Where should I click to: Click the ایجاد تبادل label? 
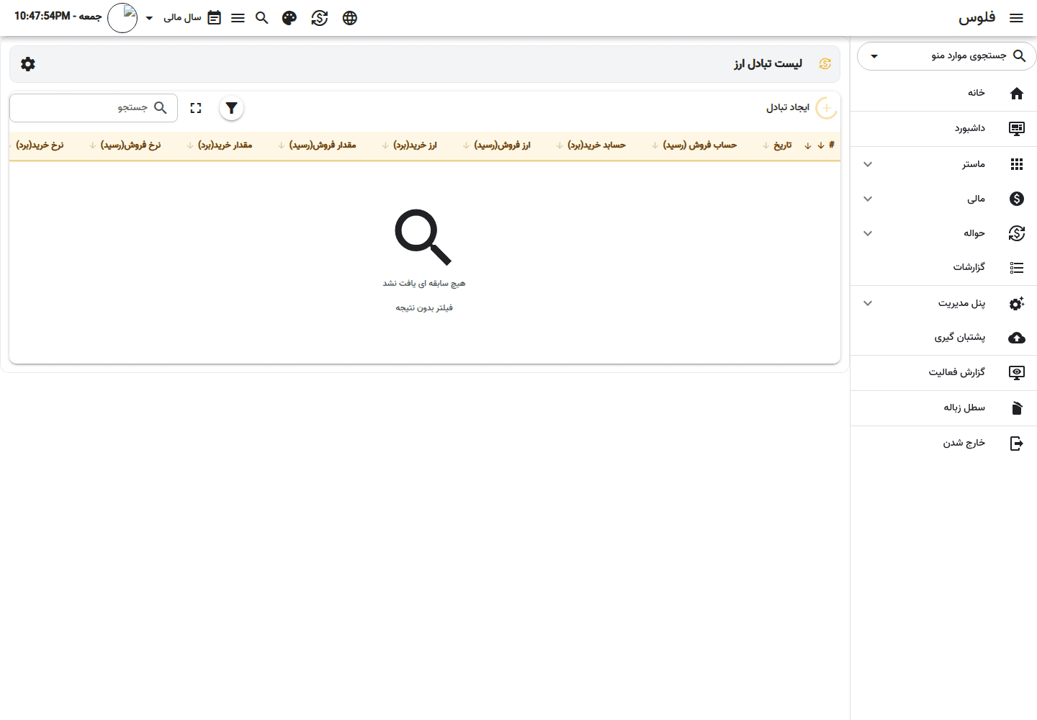[788, 107]
